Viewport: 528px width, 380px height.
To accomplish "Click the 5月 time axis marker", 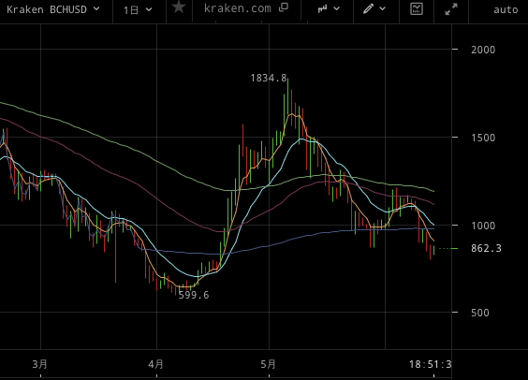I will (269, 364).
